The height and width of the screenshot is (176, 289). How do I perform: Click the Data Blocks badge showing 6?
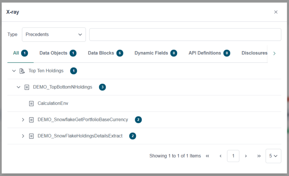click(120, 53)
